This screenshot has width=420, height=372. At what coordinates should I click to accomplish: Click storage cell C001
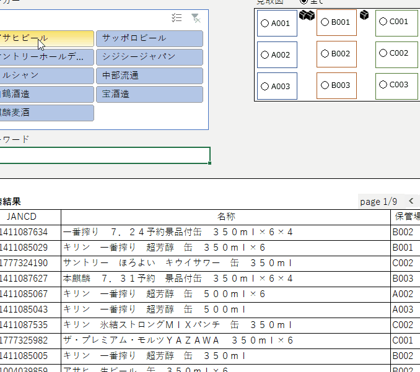(x=406, y=340)
